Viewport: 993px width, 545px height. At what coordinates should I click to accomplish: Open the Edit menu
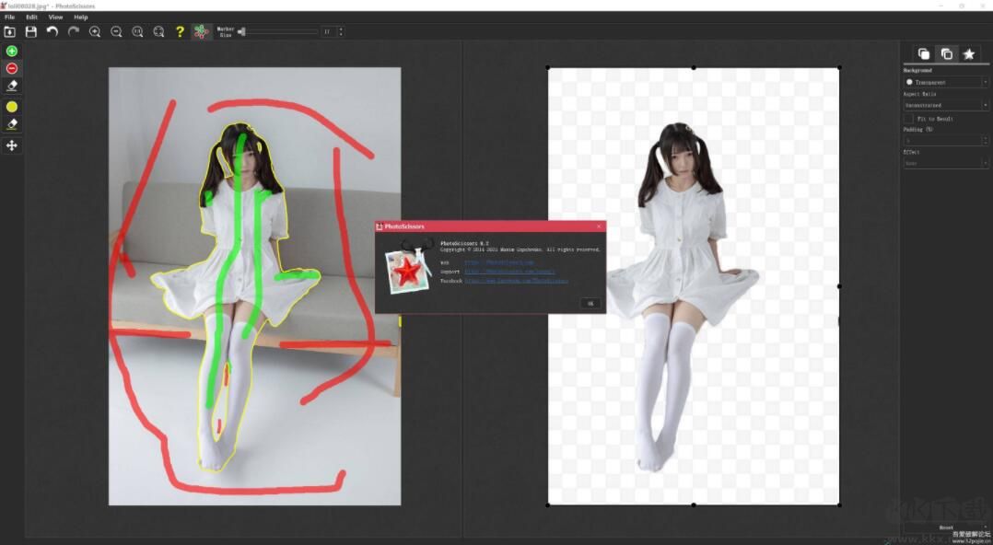click(30, 16)
